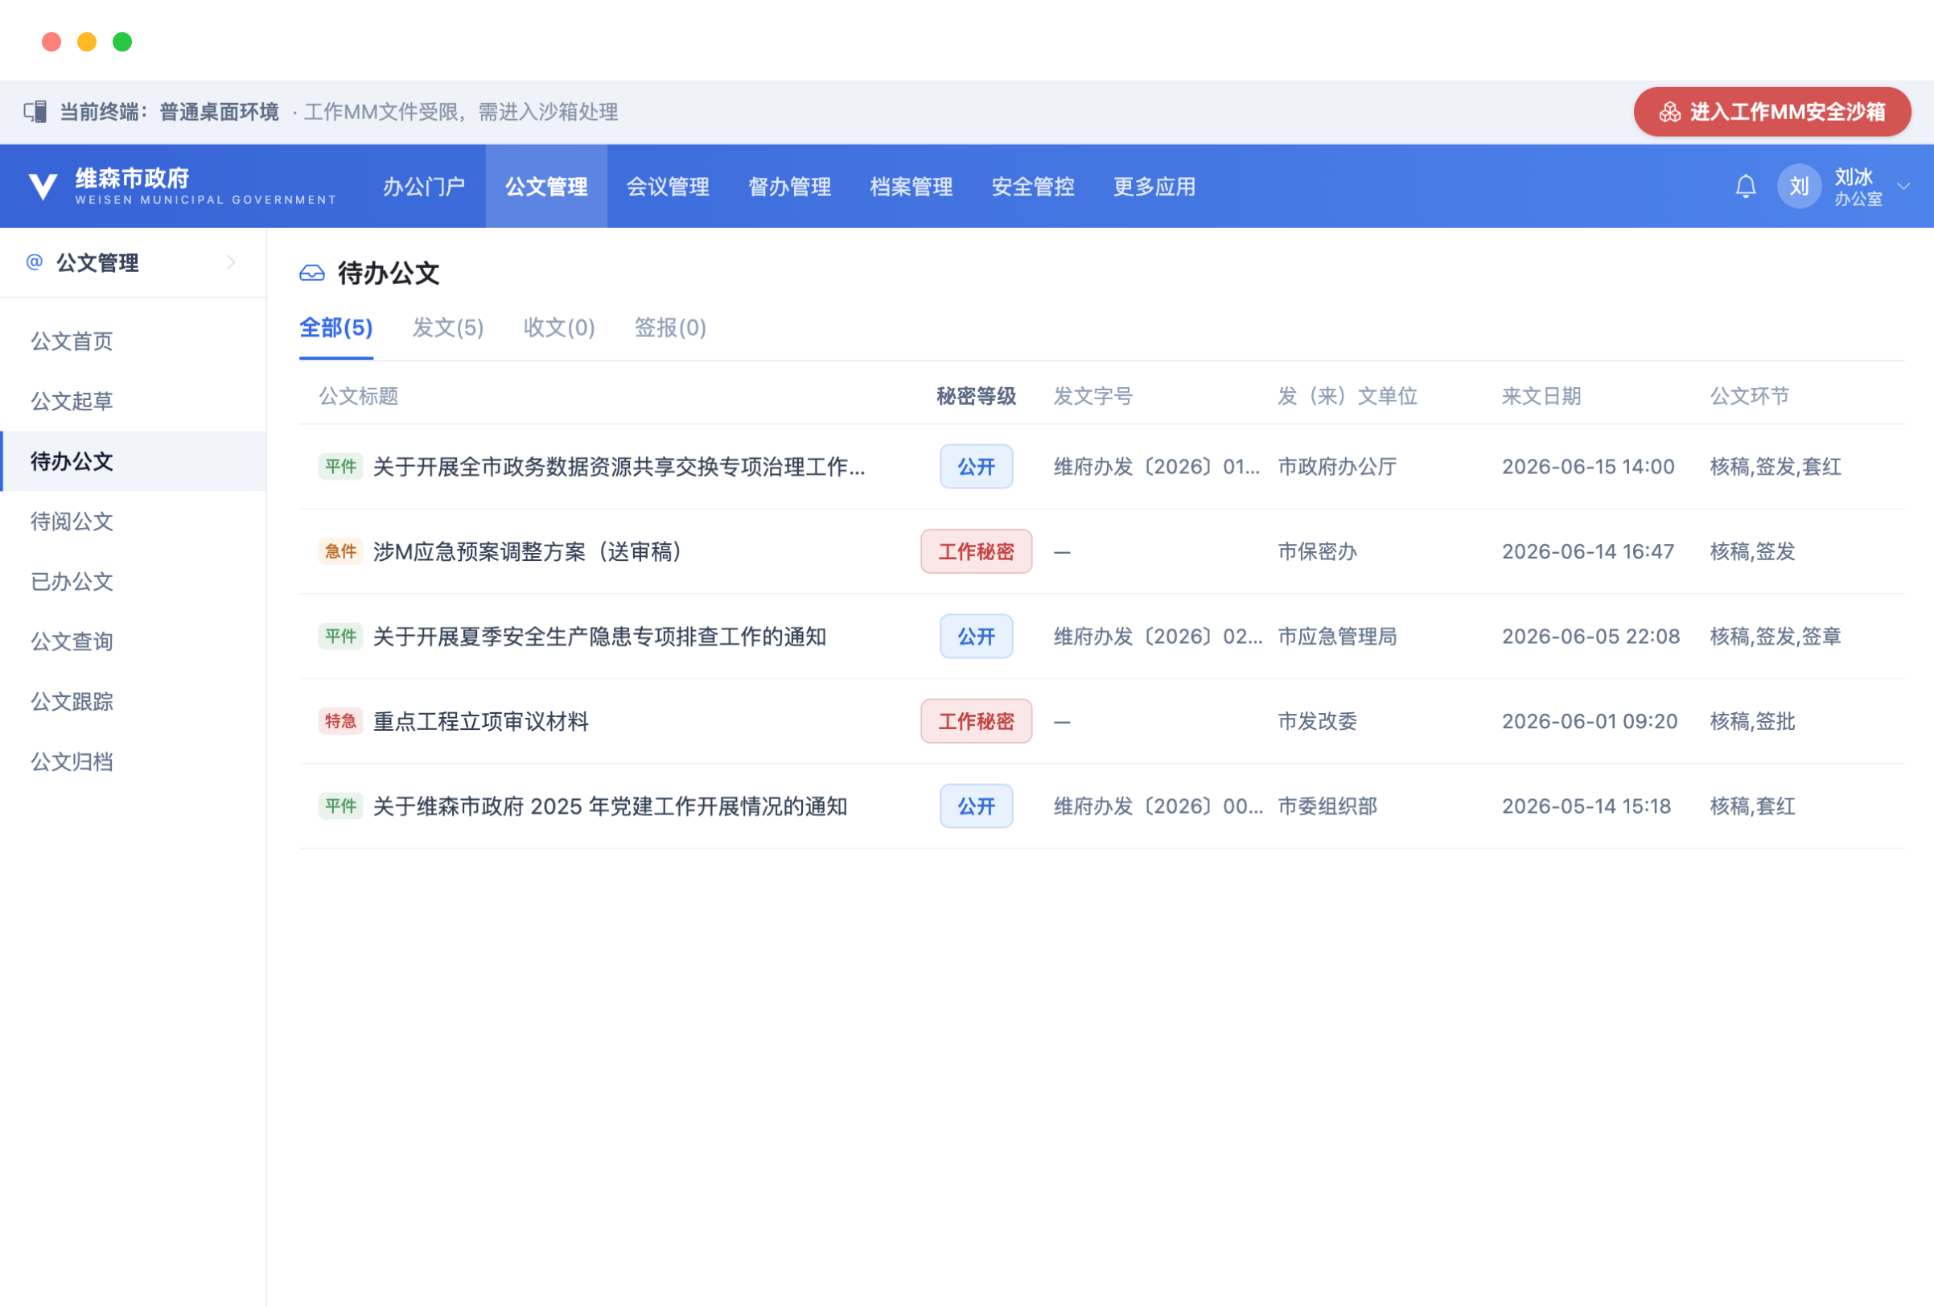
Task: Open document 关于开展夏季安全生产隐患专项排查工作的通知
Action: pyautogui.click(x=599, y=636)
